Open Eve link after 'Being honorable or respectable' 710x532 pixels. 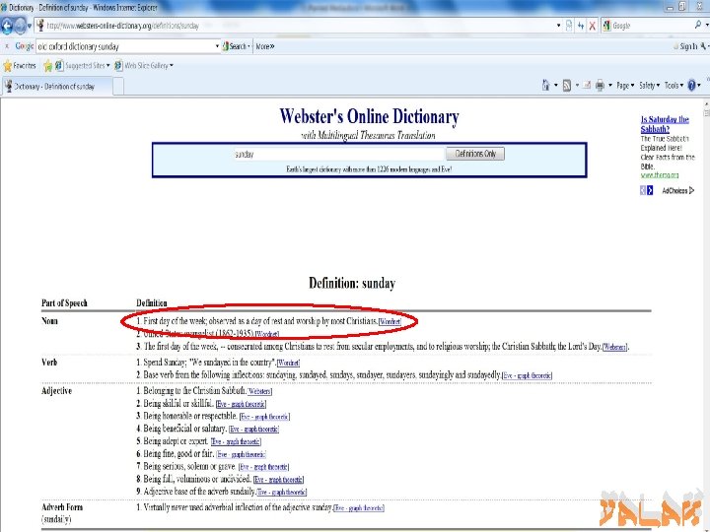265,417
